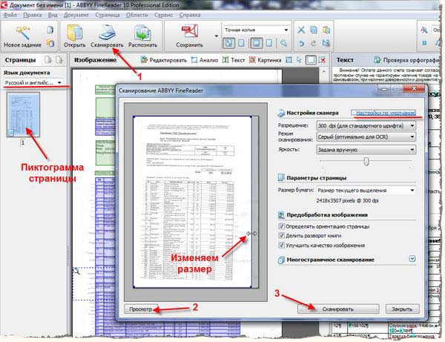
Task: Click the second icon in the Страницы pane header
Action: point(59,60)
